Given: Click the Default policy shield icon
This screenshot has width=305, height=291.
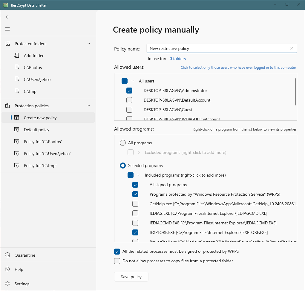Looking at the screenshot, I should click(x=17, y=130).
